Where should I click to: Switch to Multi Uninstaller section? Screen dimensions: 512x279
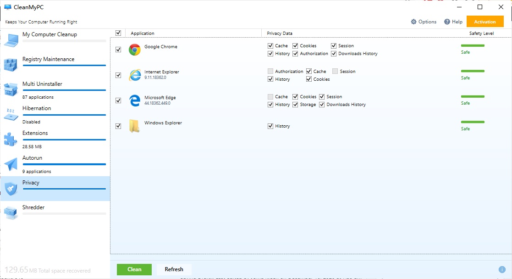click(x=42, y=84)
